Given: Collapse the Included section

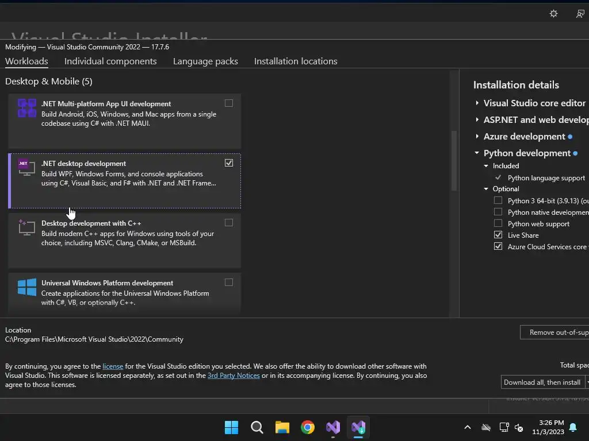Looking at the screenshot, I should 486,166.
